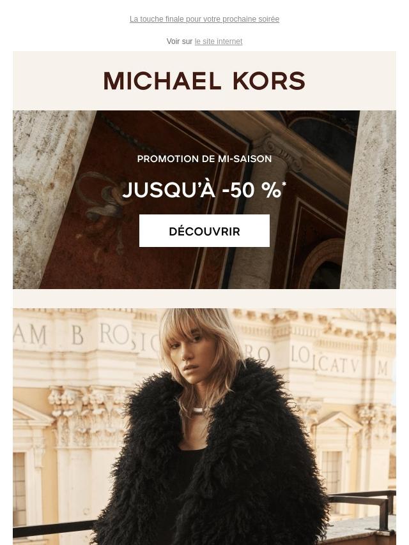Open the "le site internet" link
409x545 pixels.
tap(219, 41)
